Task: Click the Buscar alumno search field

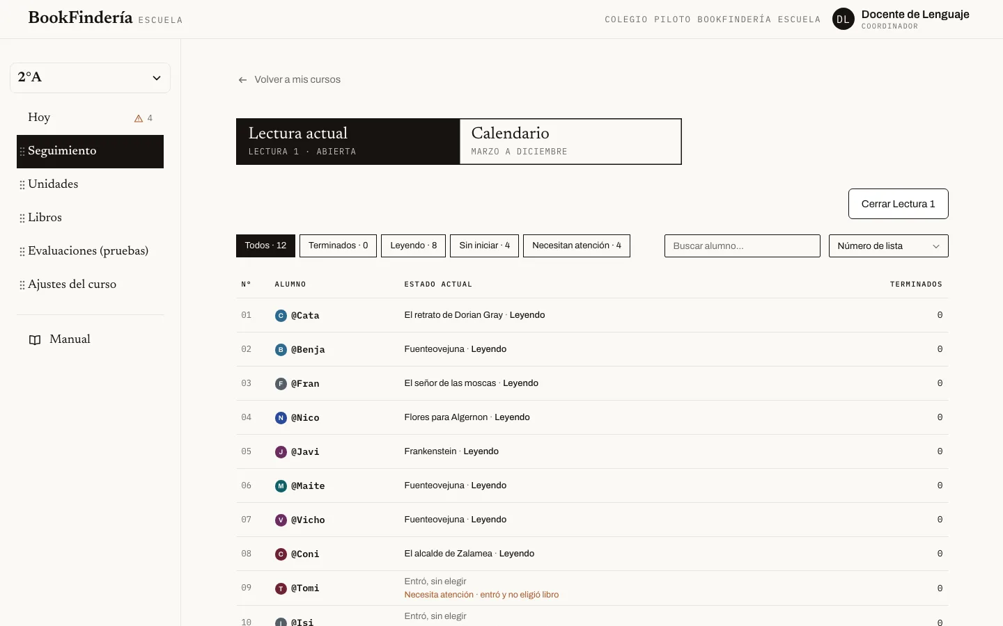Action: (x=742, y=246)
